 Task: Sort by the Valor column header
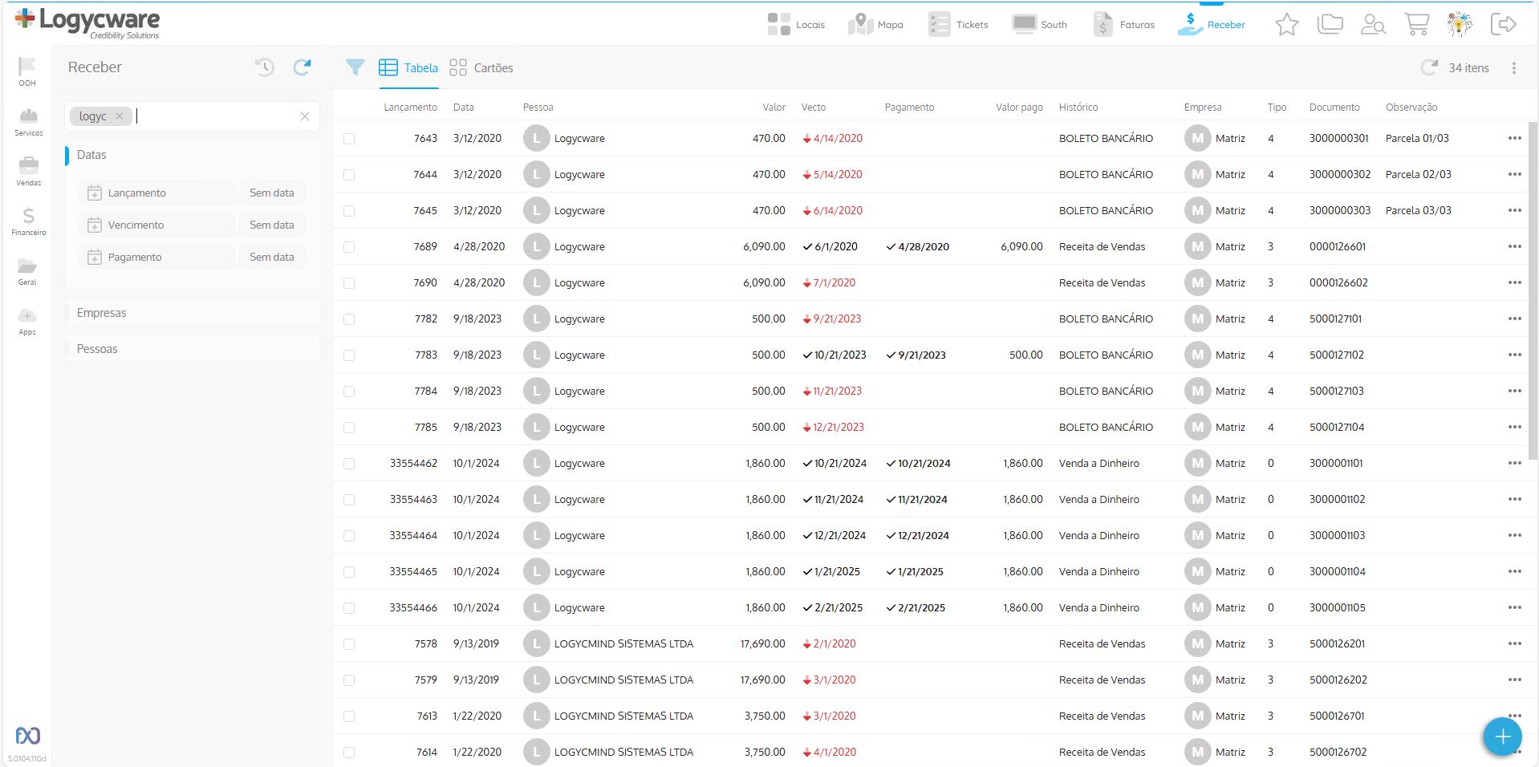coord(774,107)
